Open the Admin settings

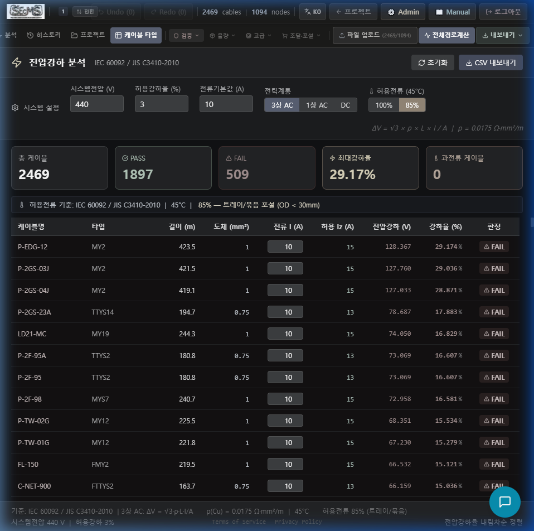(x=403, y=12)
